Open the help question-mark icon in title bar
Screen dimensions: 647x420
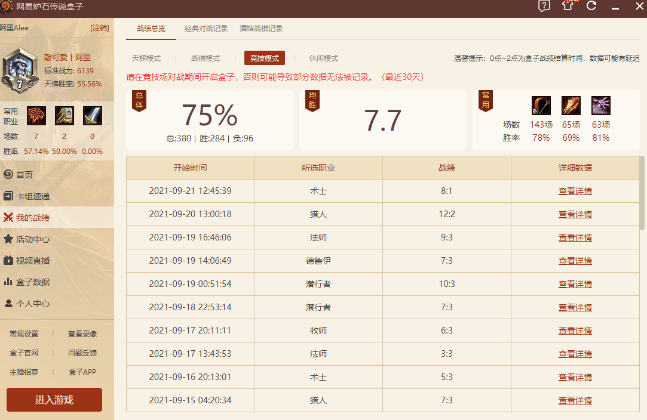pyautogui.click(x=544, y=6)
